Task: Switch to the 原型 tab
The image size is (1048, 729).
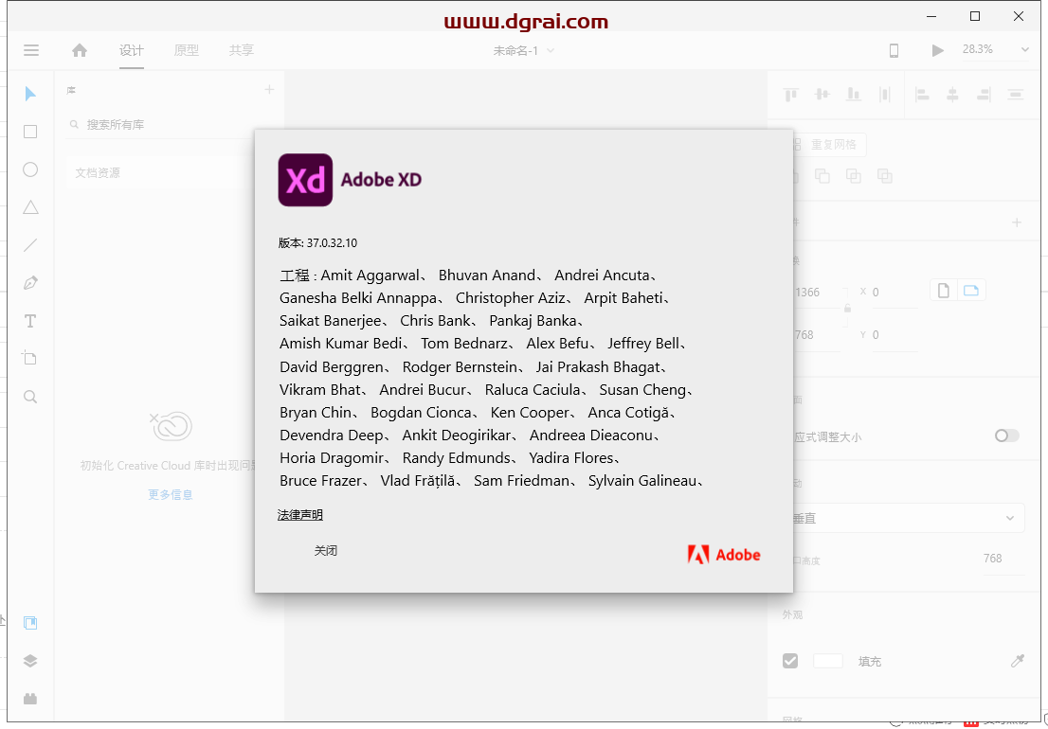Action: click(x=187, y=50)
